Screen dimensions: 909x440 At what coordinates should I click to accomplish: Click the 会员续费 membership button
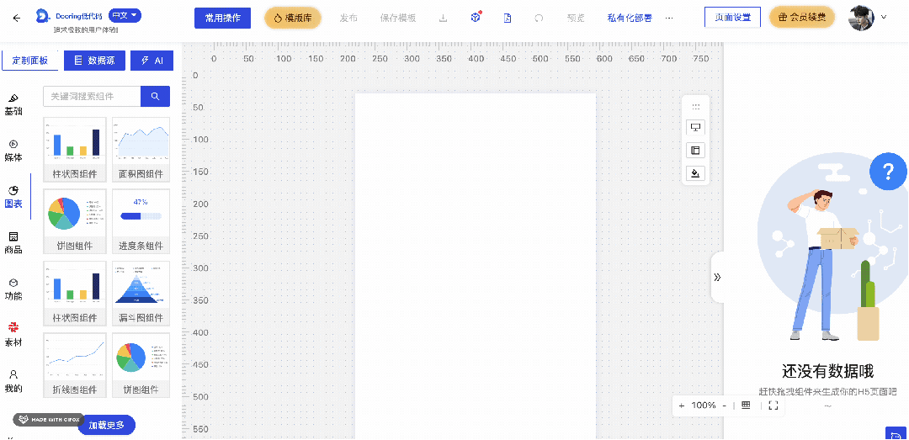pyautogui.click(x=802, y=18)
